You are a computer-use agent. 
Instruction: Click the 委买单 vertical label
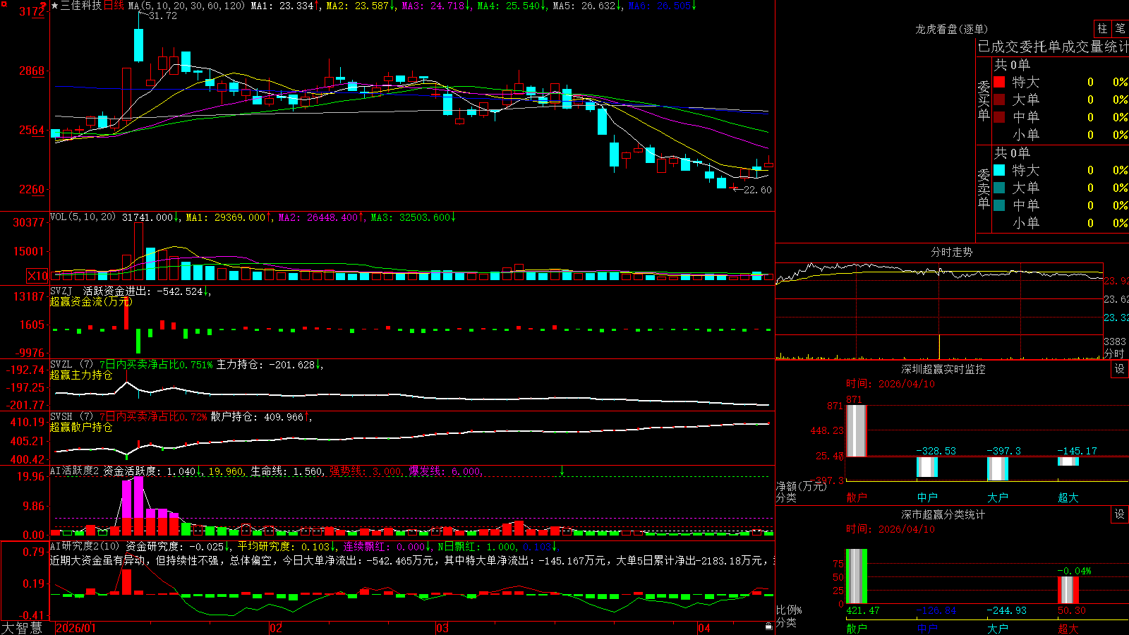coord(984,99)
